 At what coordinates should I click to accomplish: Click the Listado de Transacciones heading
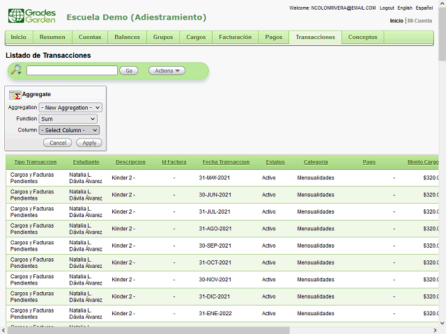pyautogui.click(x=48, y=56)
